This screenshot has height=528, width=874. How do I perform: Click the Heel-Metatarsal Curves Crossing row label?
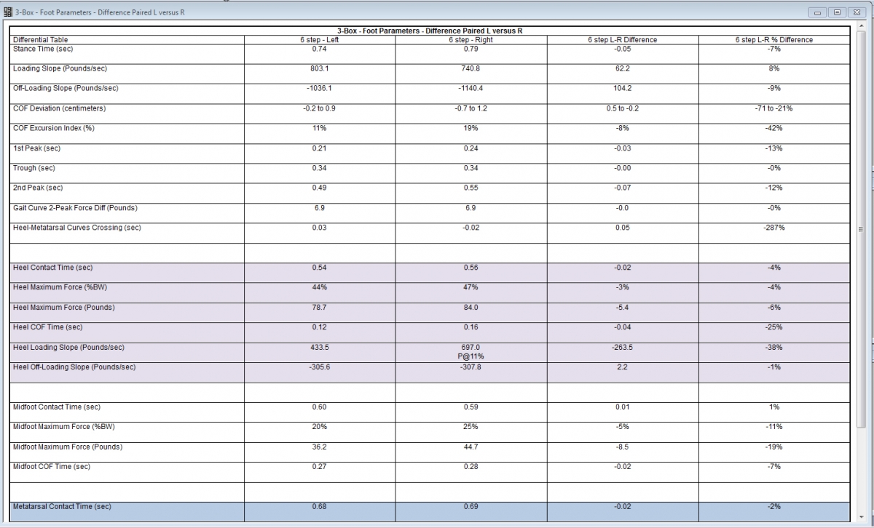tap(76, 228)
